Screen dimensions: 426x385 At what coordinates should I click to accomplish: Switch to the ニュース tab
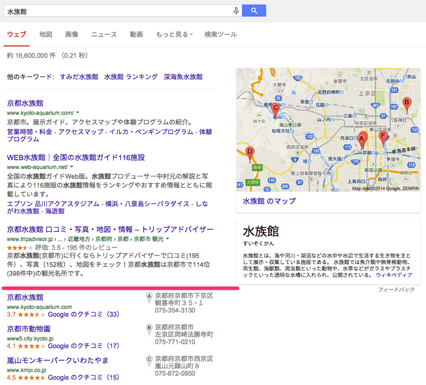104,35
